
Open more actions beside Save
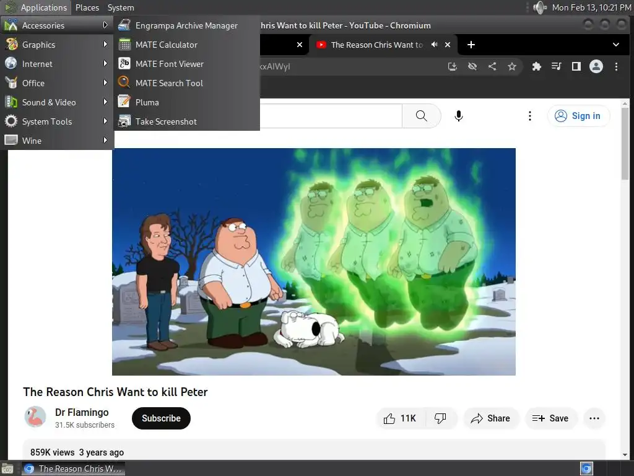point(594,418)
